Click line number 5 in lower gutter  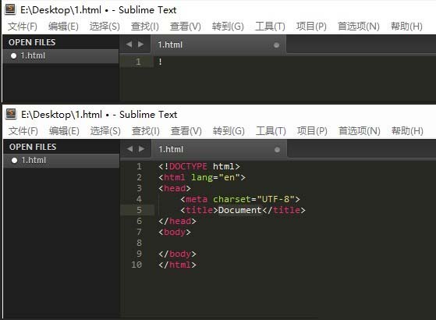(139, 210)
